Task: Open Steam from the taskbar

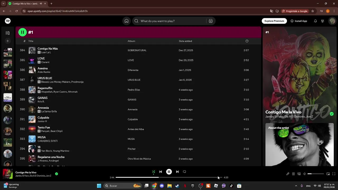Action: tap(177, 186)
